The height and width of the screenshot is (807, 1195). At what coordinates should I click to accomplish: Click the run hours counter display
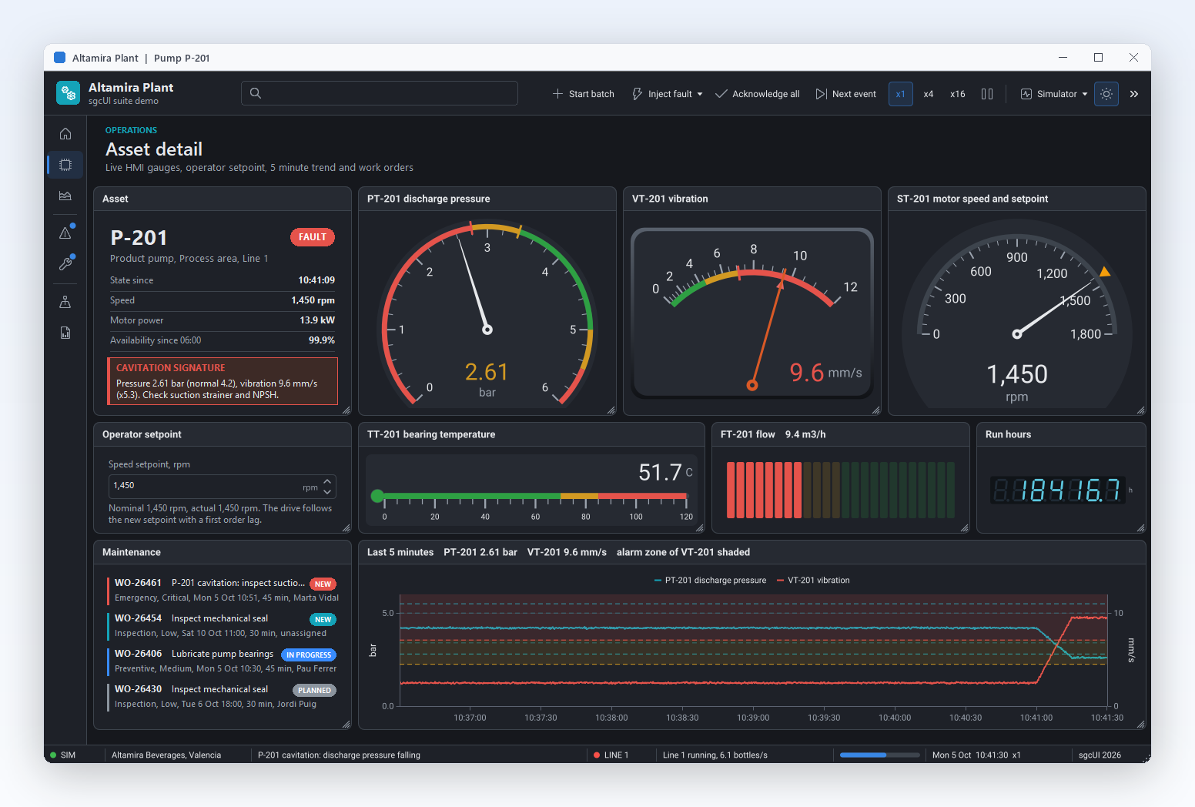pyautogui.click(x=1058, y=490)
